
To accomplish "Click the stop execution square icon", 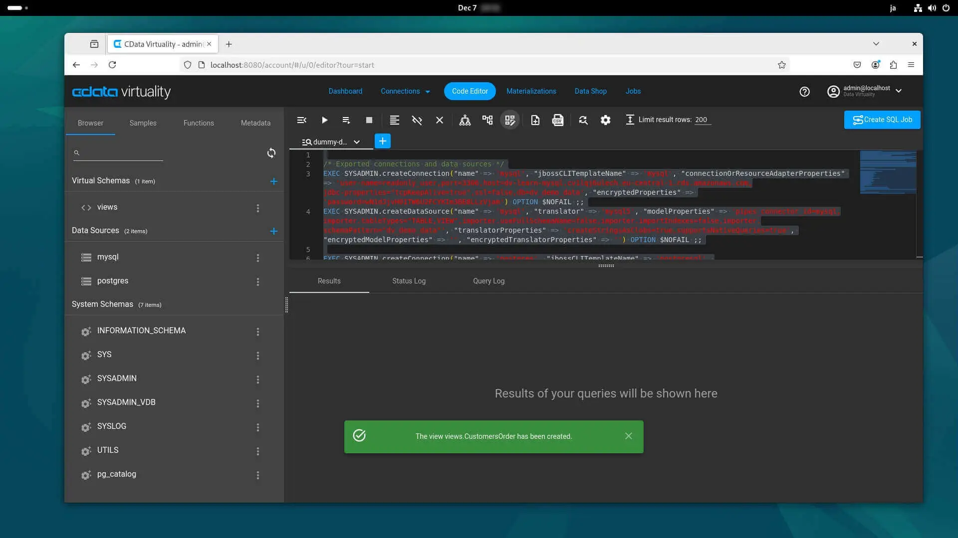I will point(369,120).
